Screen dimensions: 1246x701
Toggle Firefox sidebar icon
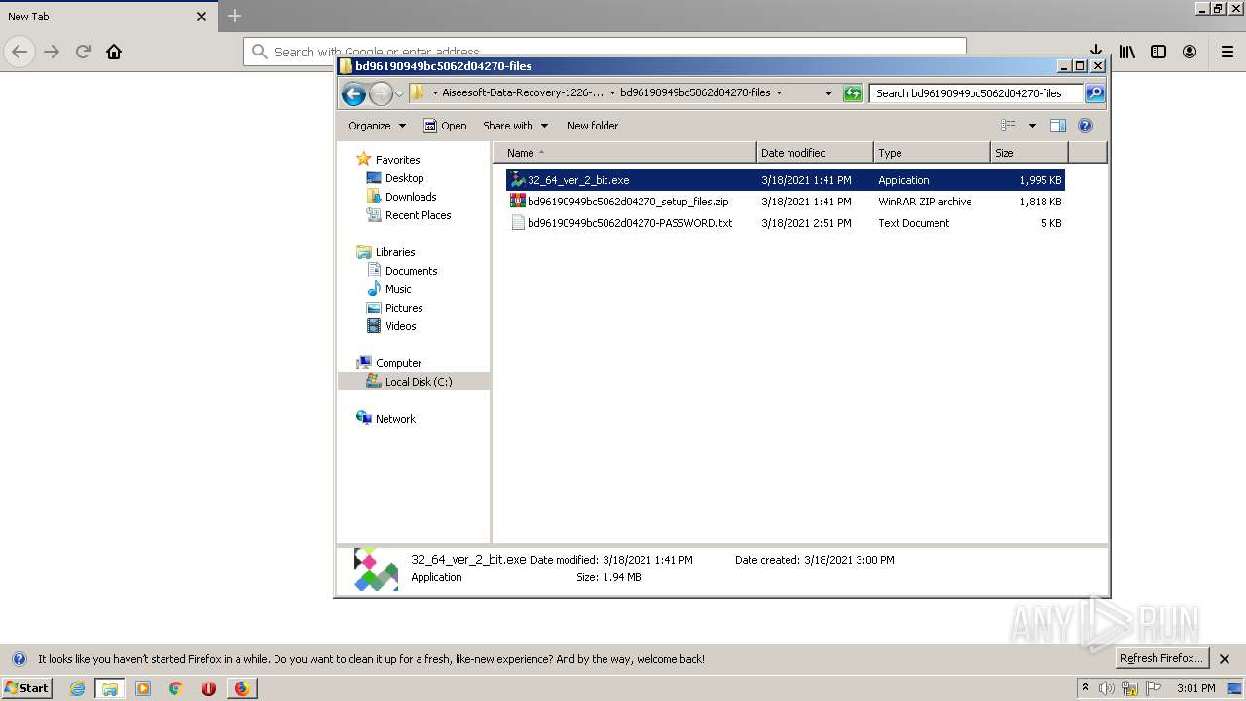tap(1158, 52)
